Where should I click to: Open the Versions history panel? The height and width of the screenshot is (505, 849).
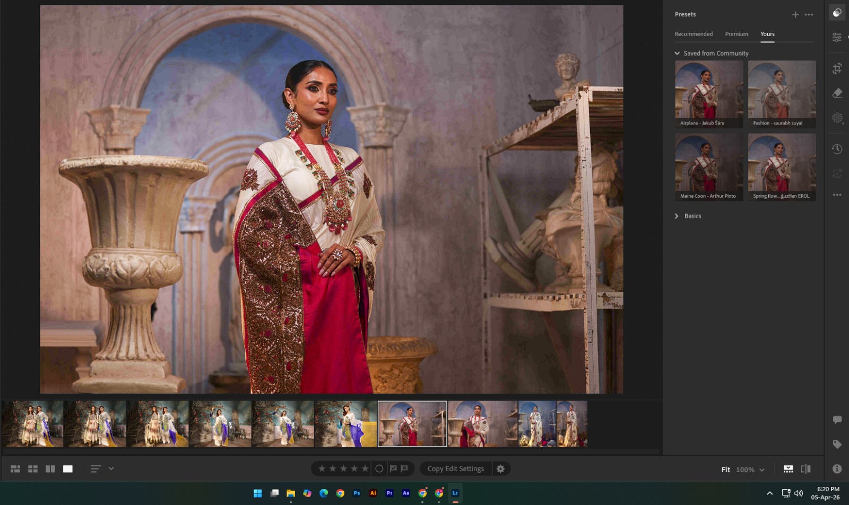(837, 149)
